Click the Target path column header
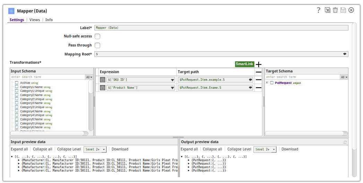Screen dimensions: 363x183 tap(188, 72)
